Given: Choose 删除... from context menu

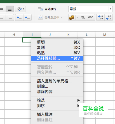Looking at the screenshot, I should 57,86.
